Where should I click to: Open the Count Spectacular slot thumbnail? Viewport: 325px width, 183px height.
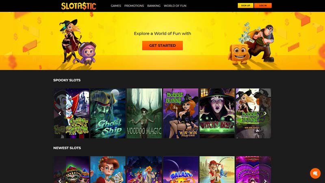click(71, 113)
